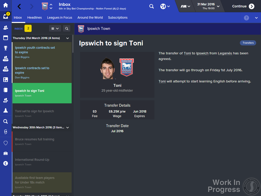
Task: Switch to the Headlines tab
Action: pyautogui.click(x=34, y=18)
